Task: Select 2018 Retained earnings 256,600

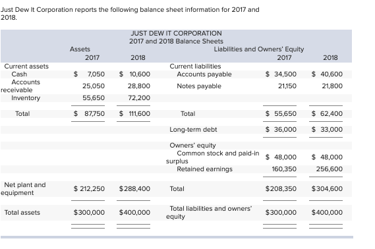Action: 330,169
